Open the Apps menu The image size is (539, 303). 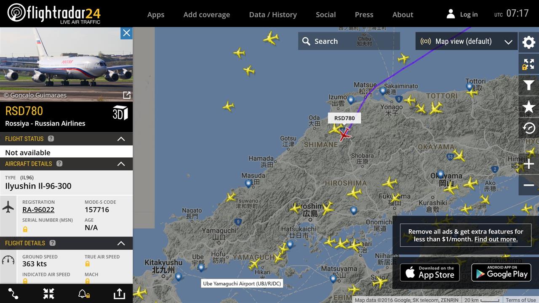tap(156, 15)
